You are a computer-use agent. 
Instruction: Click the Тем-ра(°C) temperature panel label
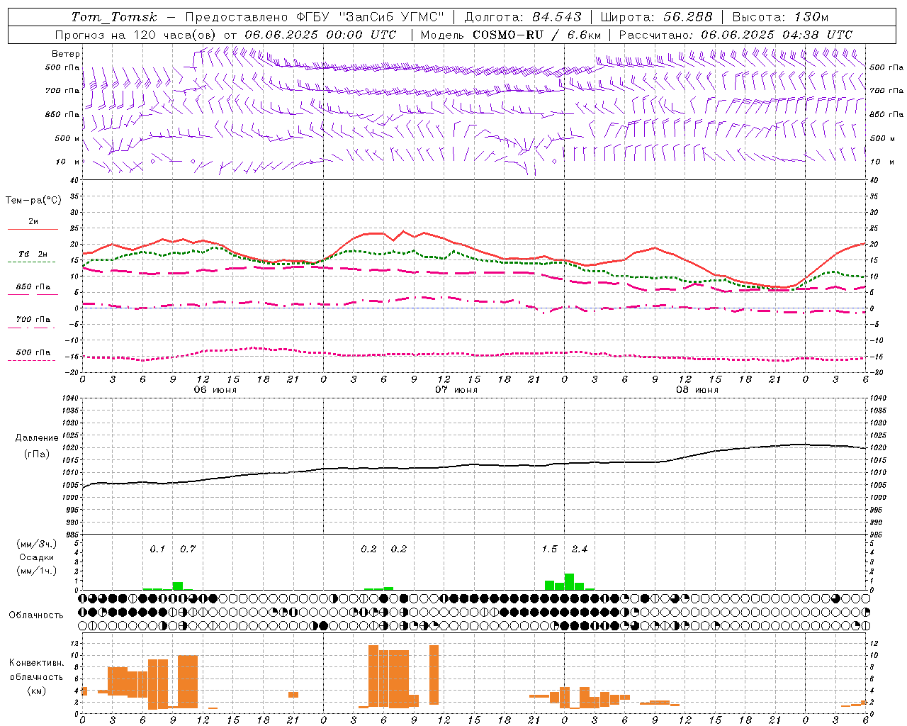[x=33, y=201]
